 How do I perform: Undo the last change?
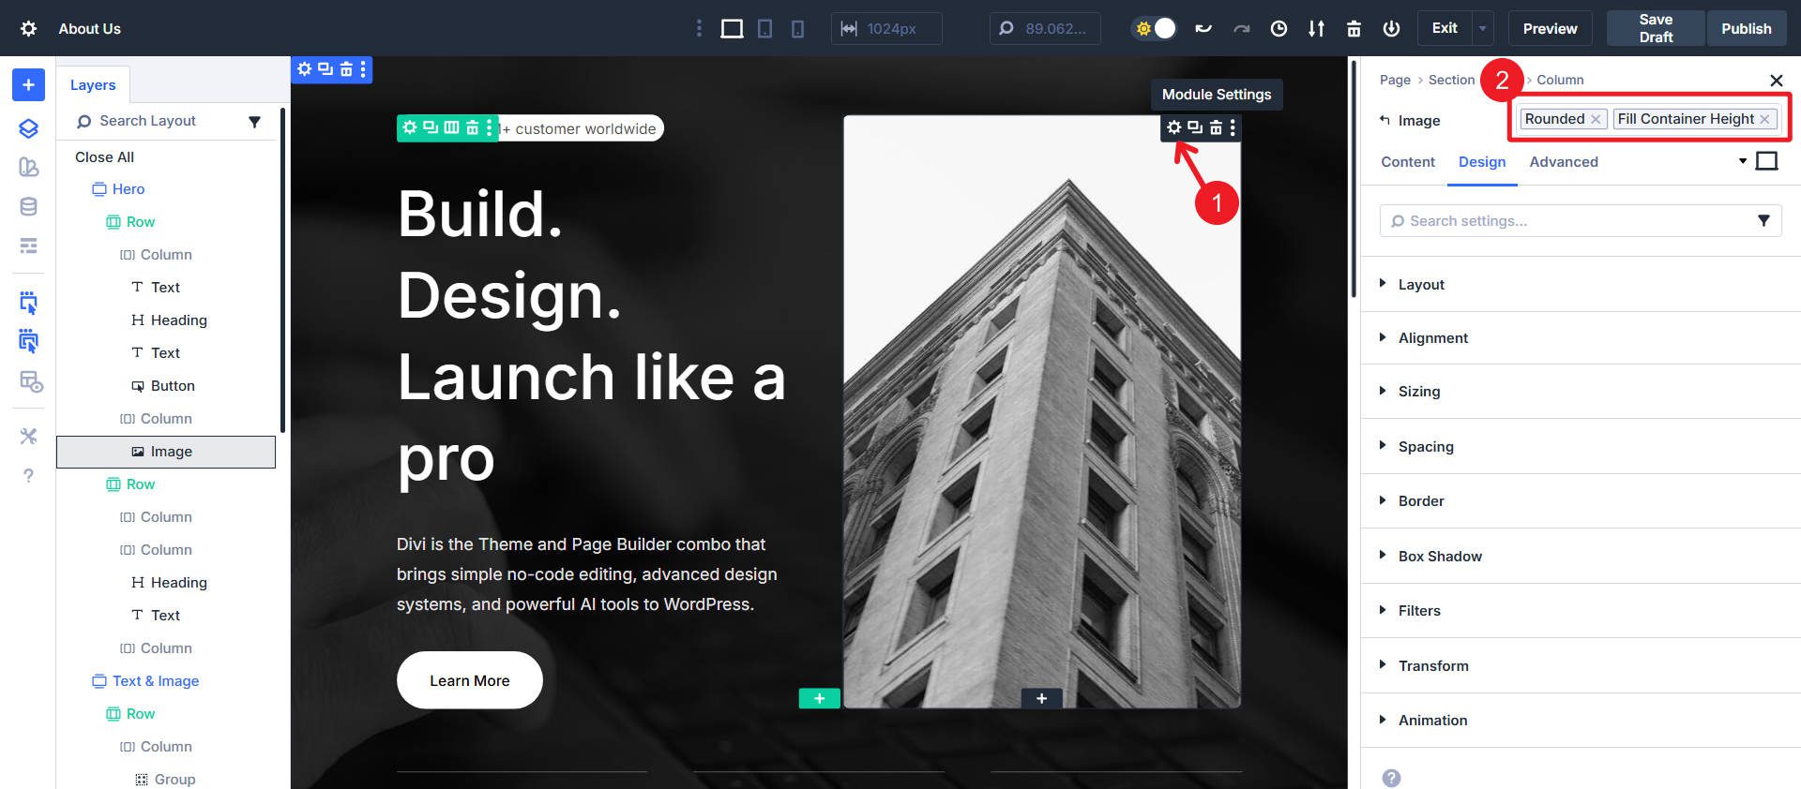1203,29
